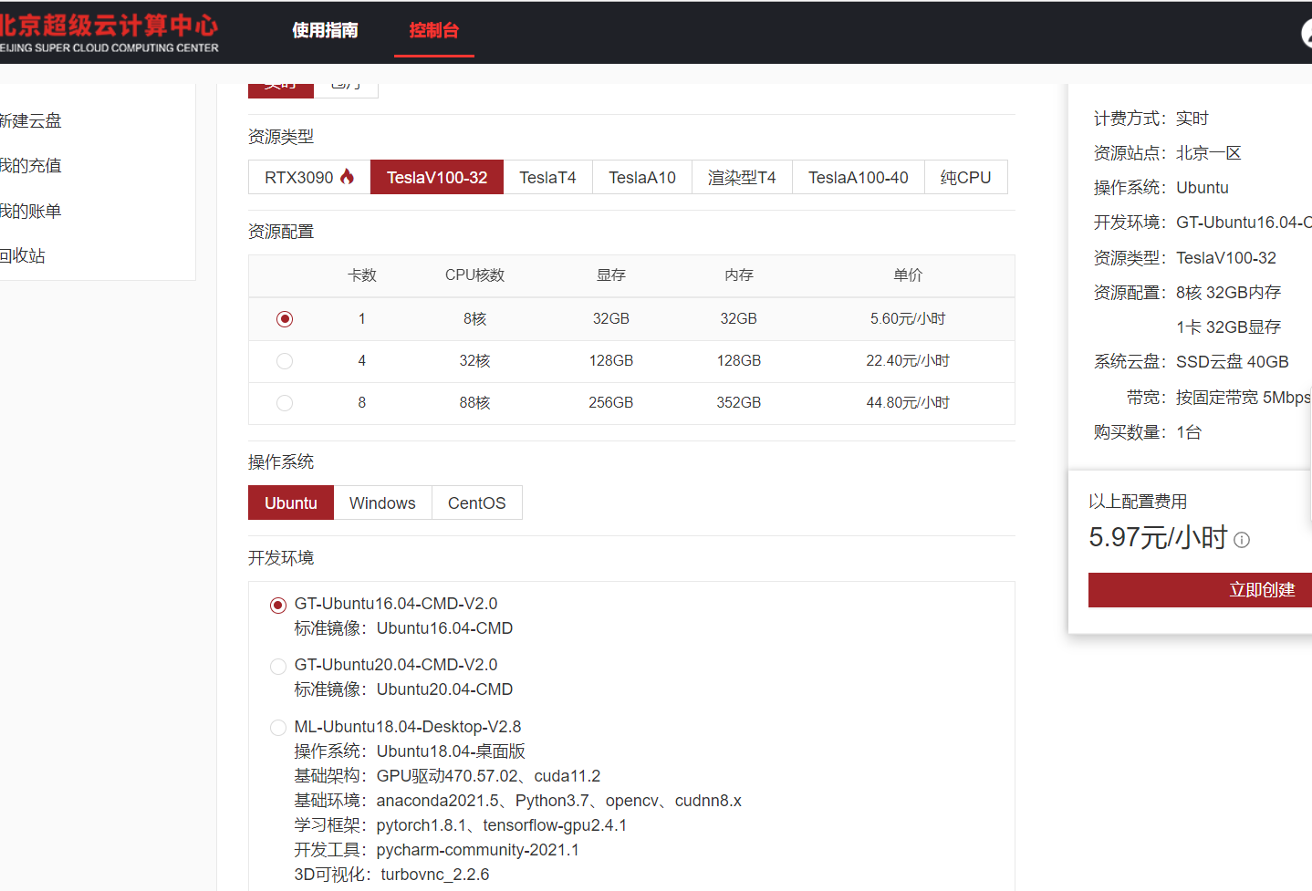
Task: Click the 带宽: 按固定带宽 summary line
Action: tap(1219, 398)
